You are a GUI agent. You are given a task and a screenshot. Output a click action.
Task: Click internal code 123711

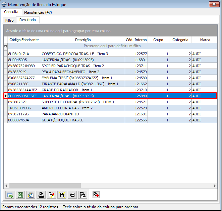pyautogui.click(x=136, y=66)
